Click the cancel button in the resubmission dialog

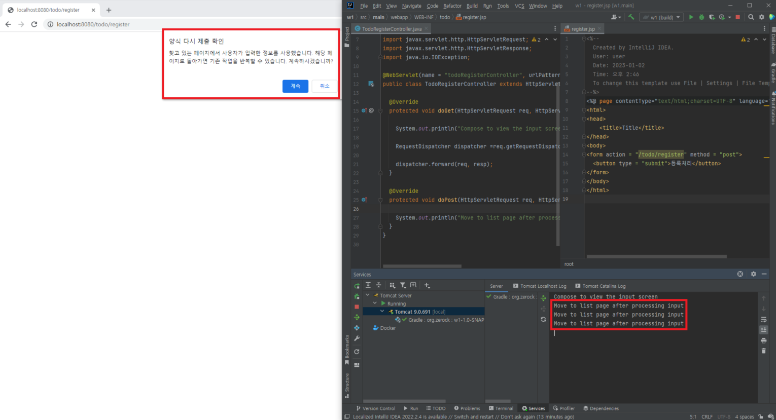point(325,86)
